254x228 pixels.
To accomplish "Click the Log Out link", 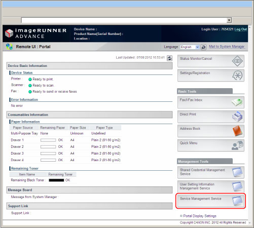I will click(x=241, y=29).
